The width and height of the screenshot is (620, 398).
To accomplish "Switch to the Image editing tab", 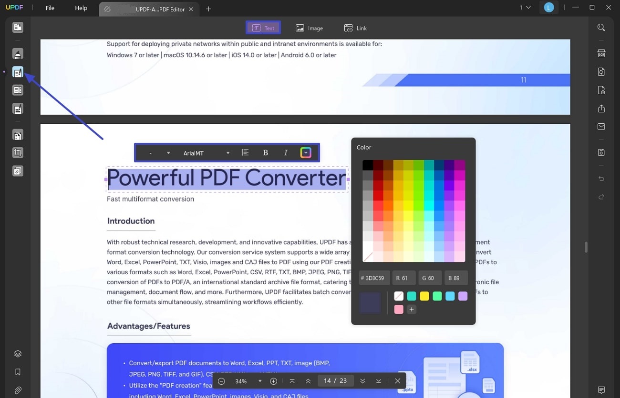I will click(309, 28).
